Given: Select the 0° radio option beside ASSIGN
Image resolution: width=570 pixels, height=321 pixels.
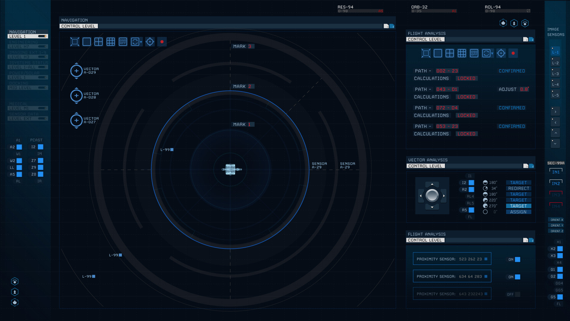Looking at the screenshot, I should tap(485, 212).
